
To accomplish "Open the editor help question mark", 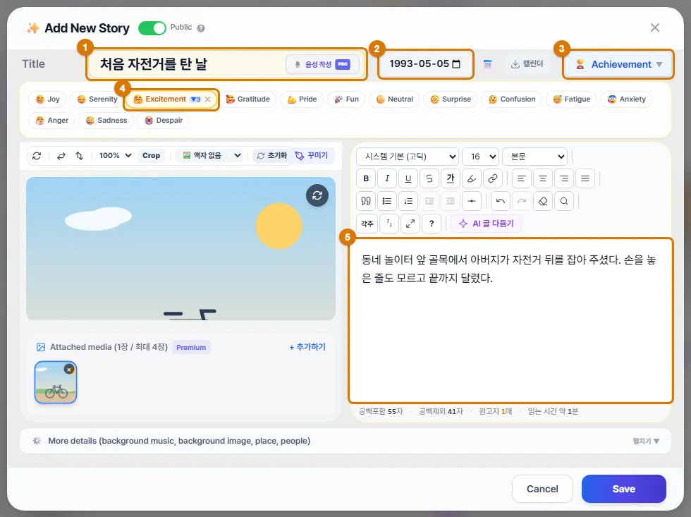I will tap(432, 224).
